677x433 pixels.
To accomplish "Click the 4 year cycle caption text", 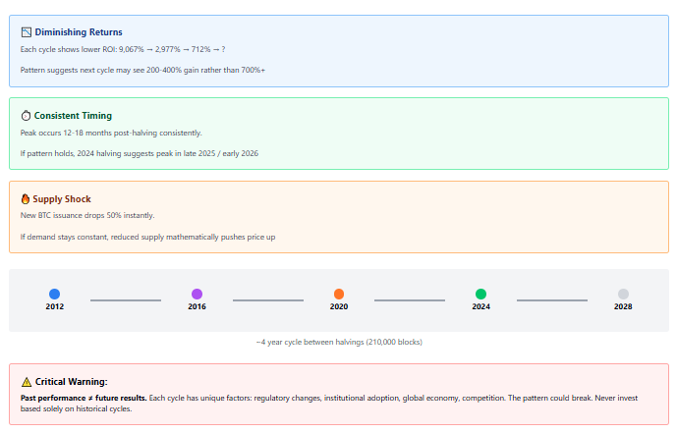I will (x=338, y=342).
